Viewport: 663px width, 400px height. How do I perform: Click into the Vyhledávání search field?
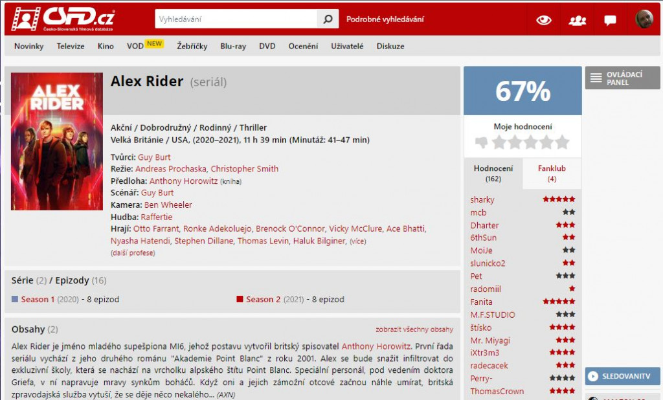tap(236, 19)
